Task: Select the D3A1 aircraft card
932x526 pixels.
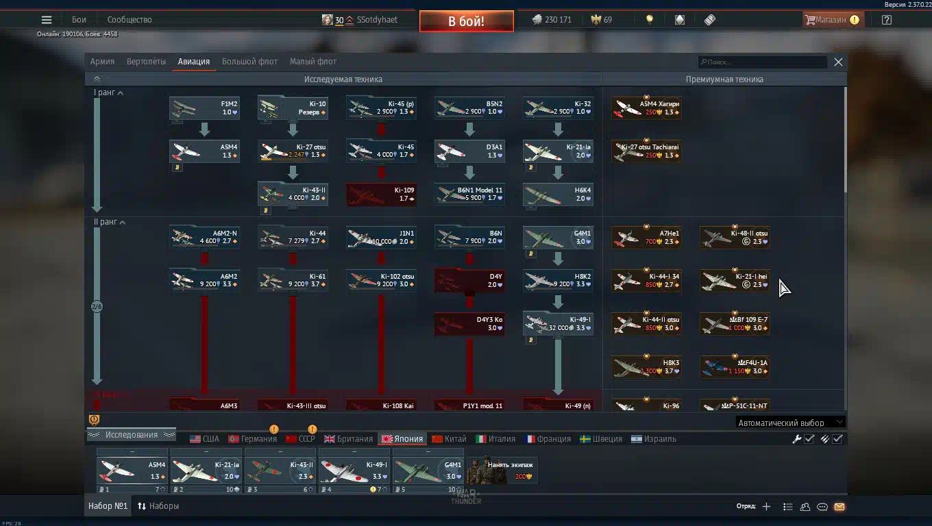Action: [x=469, y=151]
